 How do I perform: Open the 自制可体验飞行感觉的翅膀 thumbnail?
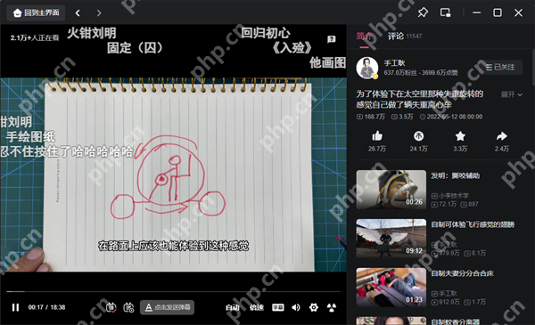pyautogui.click(x=391, y=238)
